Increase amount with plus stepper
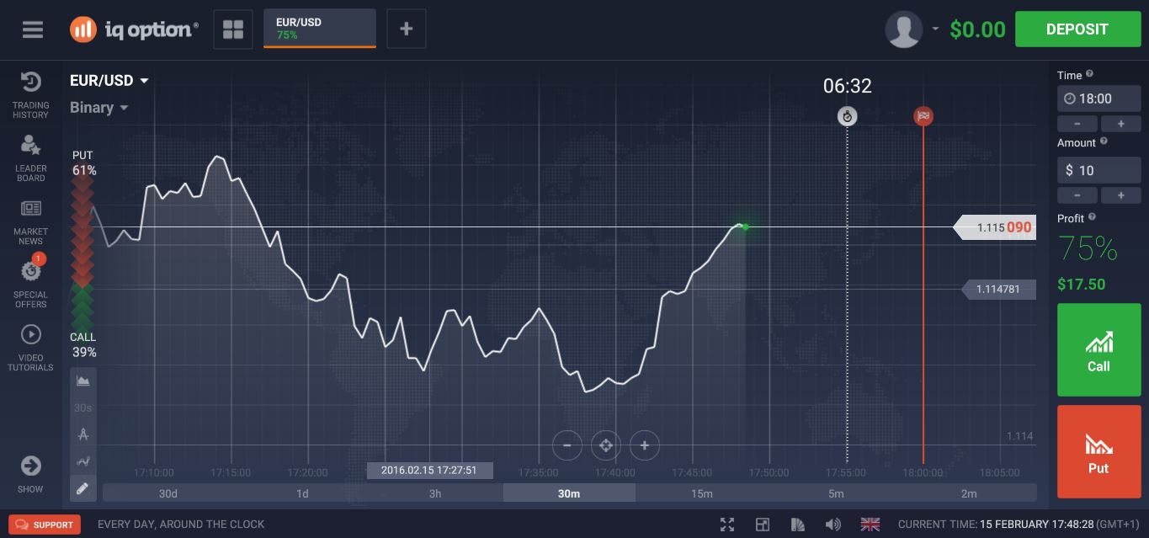 click(x=1120, y=195)
